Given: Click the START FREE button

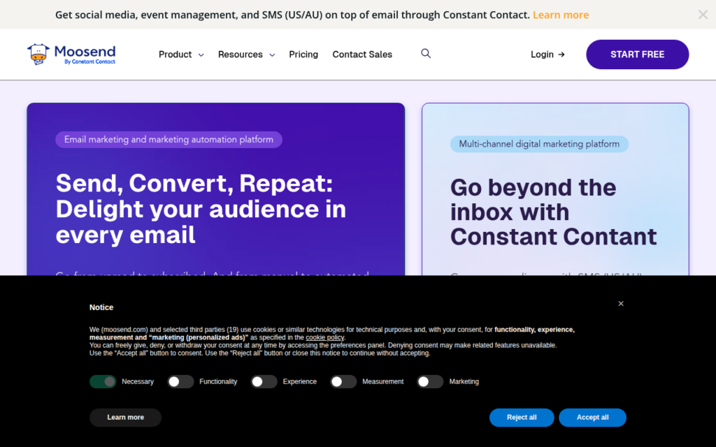Looking at the screenshot, I should (x=638, y=54).
